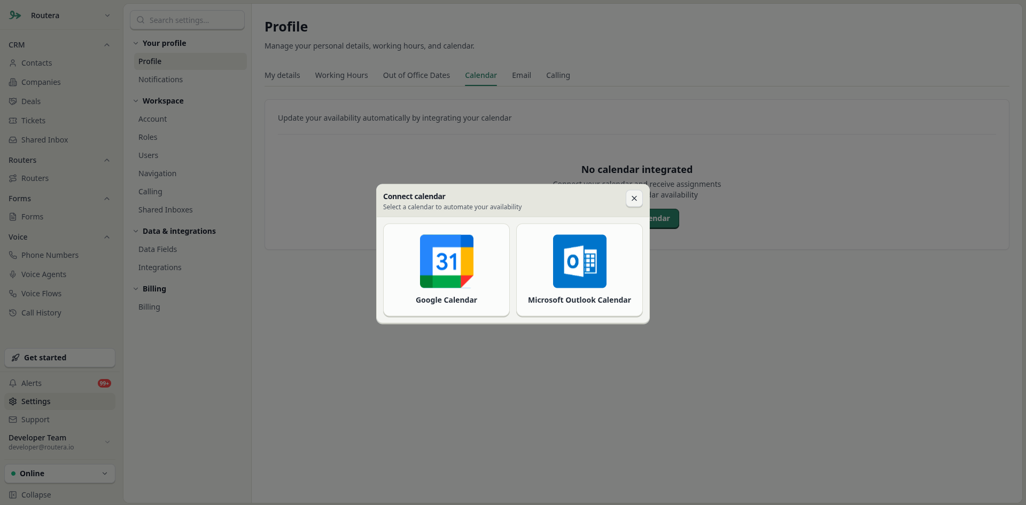Close the Connect calendar dialog
The width and height of the screenshot is (1026, 505).
(x=634, y=199)
